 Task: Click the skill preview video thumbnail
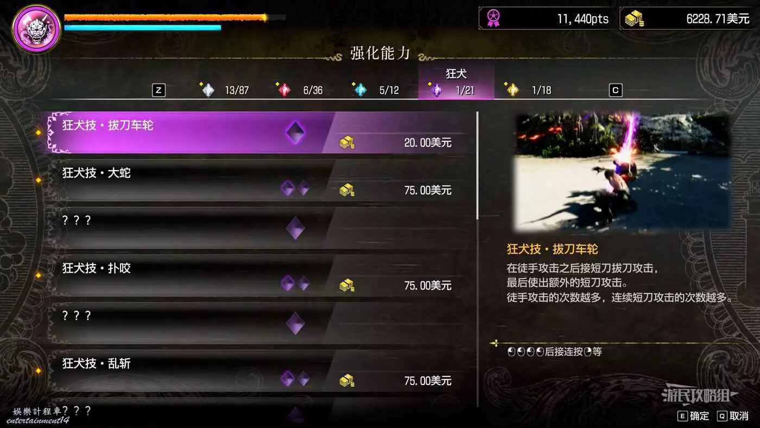pos(622,171)
